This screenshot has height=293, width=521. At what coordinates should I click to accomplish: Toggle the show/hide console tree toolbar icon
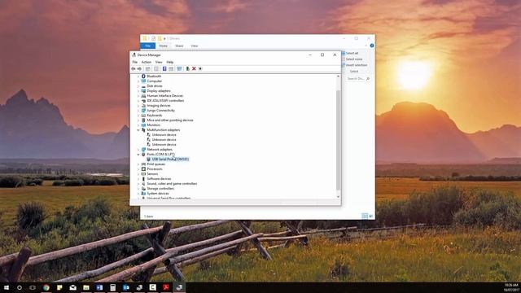click(148, 68)
